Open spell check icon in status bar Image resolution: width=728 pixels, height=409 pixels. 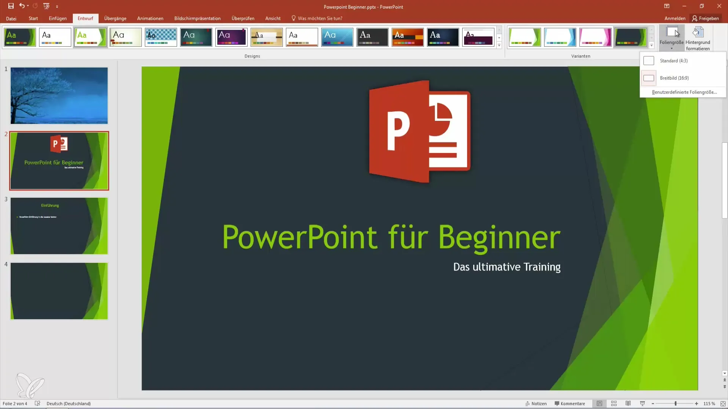pyautogui.click(x=37, y=404)
